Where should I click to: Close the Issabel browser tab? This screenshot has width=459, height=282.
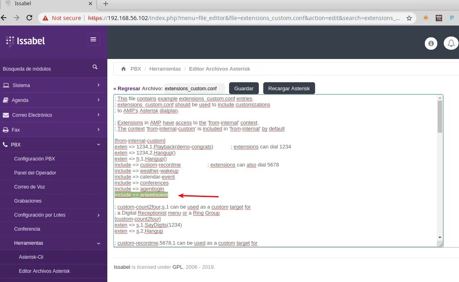[90, 4]
